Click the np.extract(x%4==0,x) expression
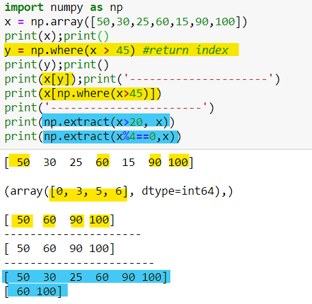Image resolution: width=312 pixels, height=304 pixels. 112,137
